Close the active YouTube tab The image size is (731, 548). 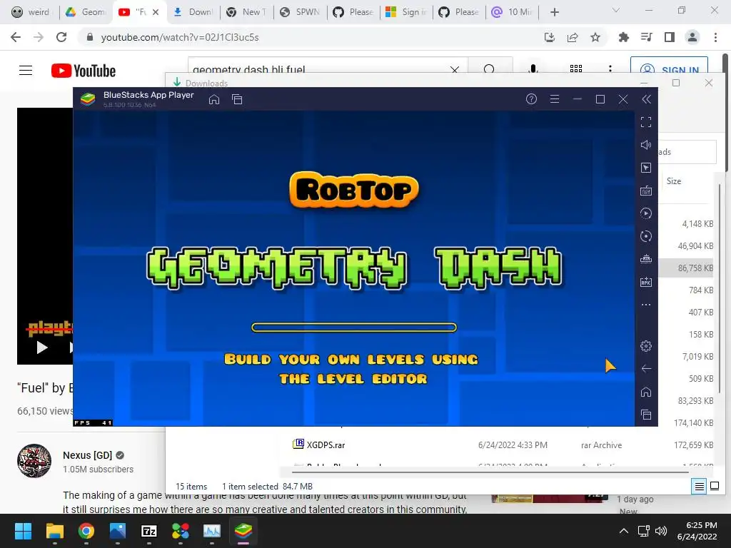156,12
